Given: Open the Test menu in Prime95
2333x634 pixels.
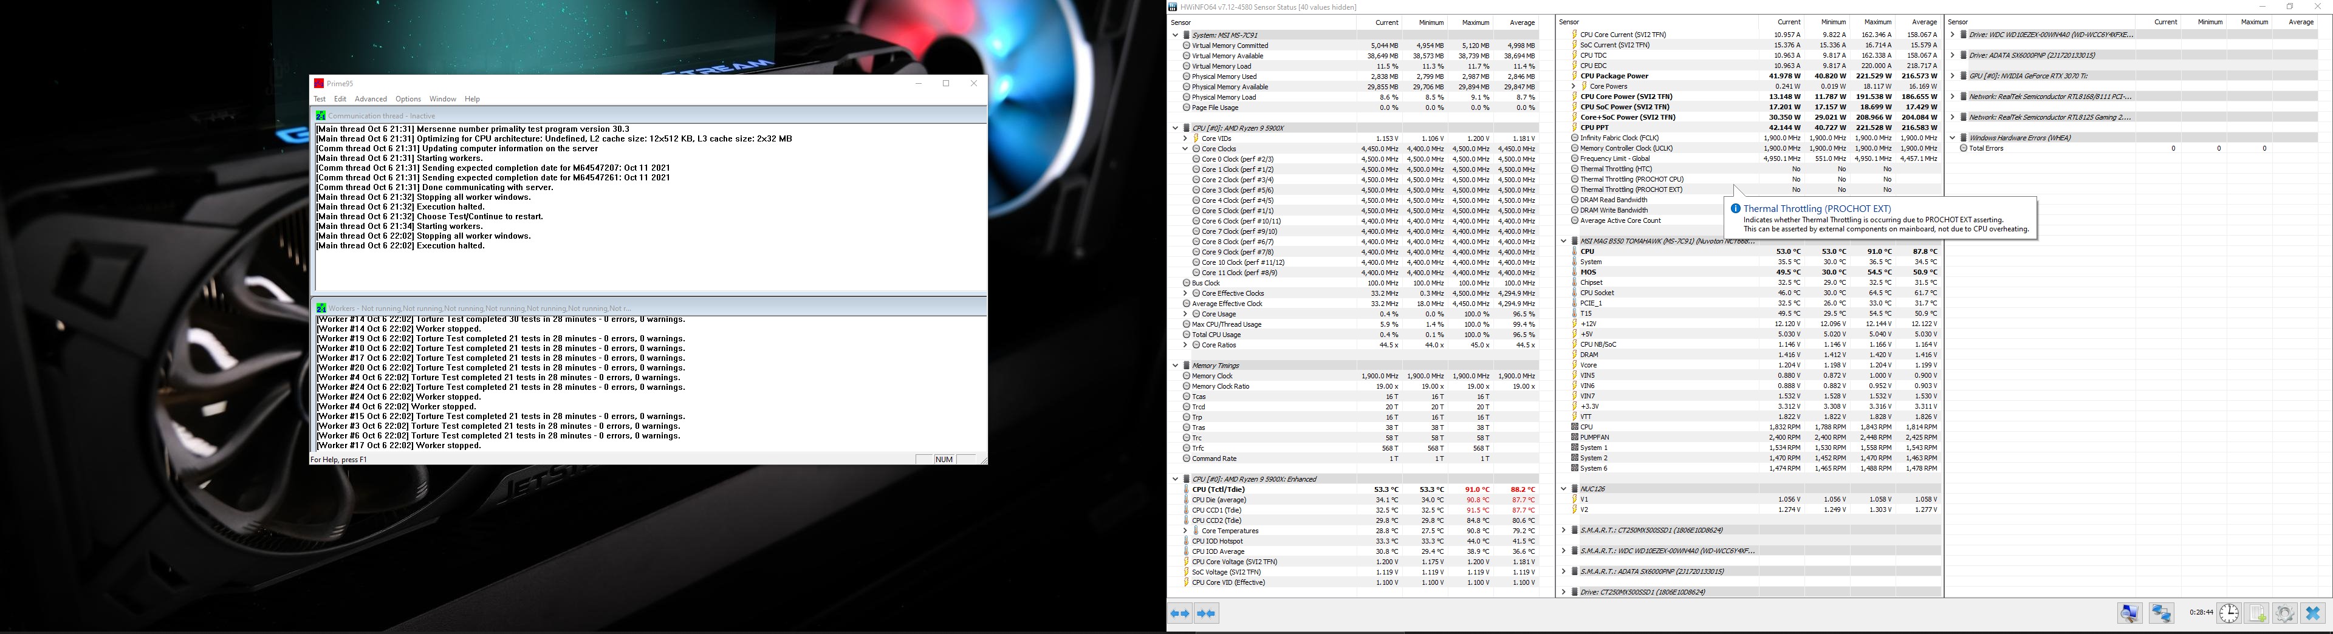Looking at the screenshot, I should [320, 99].
